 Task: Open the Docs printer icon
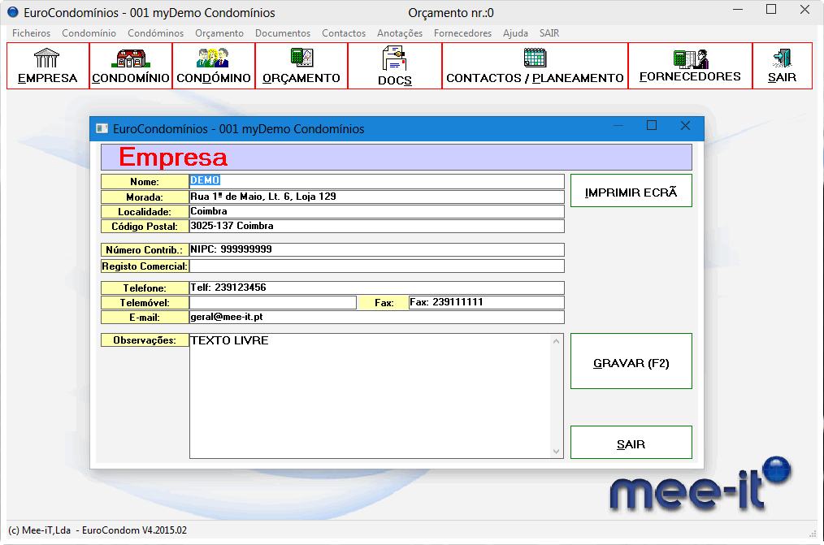click(394, 60)
